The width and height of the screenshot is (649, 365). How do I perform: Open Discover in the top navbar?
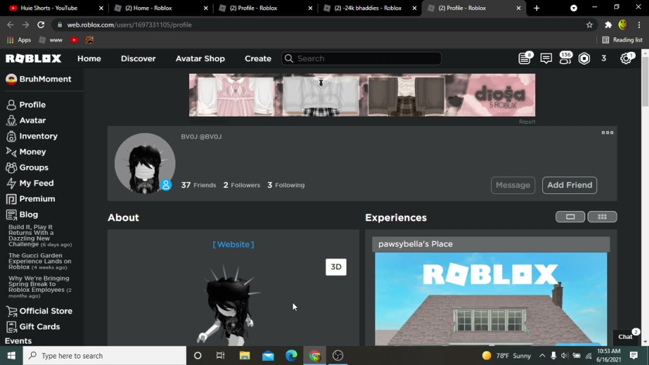click(x=138, y=58)
